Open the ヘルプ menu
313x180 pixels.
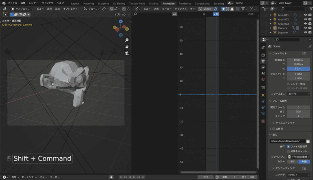(x=60, y=3)
